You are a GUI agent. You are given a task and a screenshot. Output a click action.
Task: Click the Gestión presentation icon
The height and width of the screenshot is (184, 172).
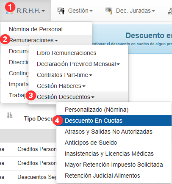(x=61, y=11)
